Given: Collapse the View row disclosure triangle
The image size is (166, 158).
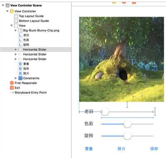Looking at the screenshot, I should point(12,26).
